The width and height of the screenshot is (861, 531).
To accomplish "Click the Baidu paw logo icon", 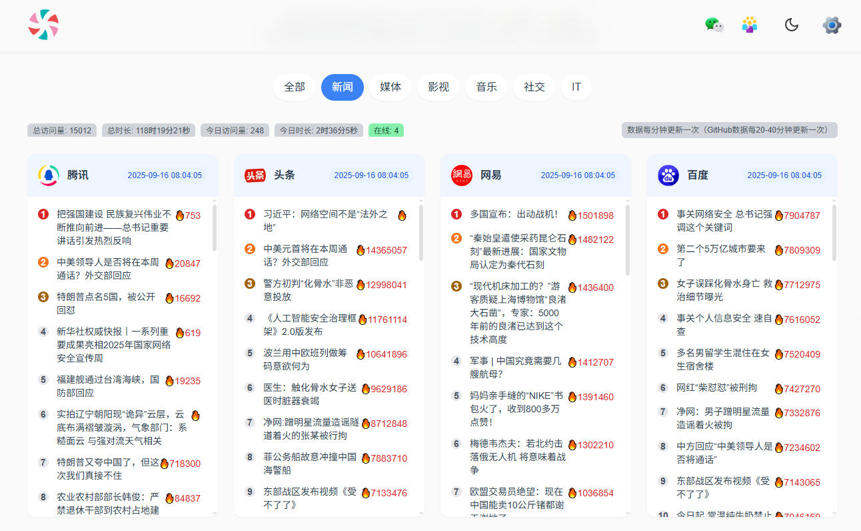I will point(668,175).
